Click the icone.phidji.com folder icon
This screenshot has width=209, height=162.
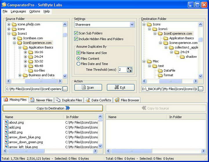14,25
